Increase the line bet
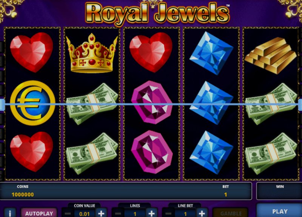This screenshot has height=217, width=302. click(x=202, y=213)
